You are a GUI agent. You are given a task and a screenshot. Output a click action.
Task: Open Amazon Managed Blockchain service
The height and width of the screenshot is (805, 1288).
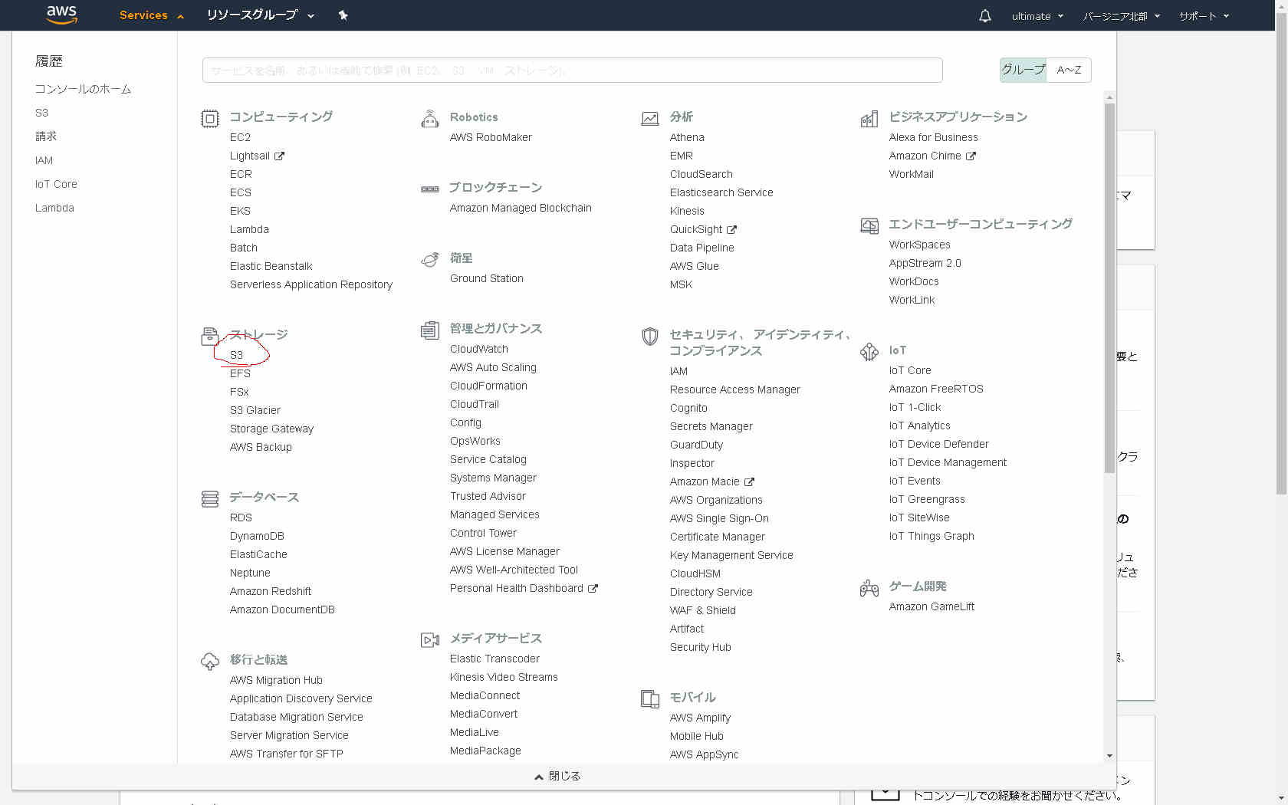[521, 208]
